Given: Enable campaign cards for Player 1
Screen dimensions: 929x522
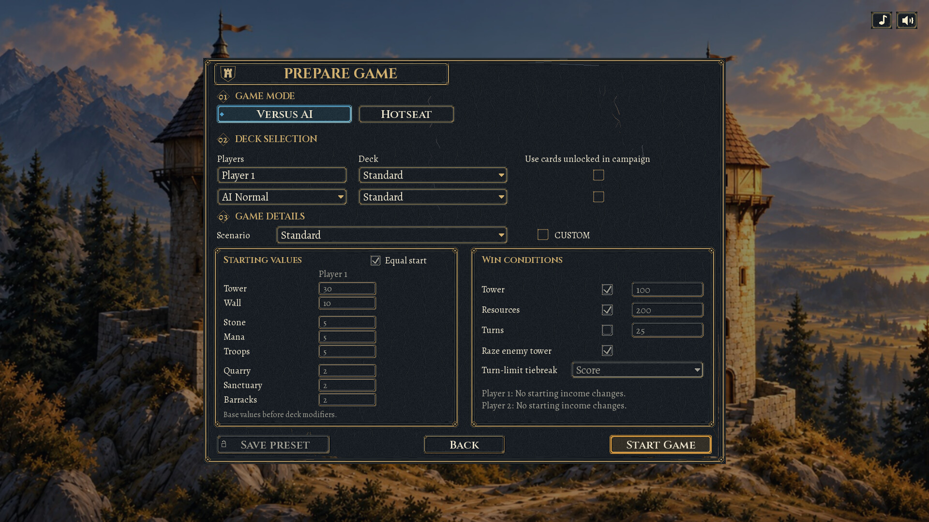Looking at the screenshot, I should tap(599, 175).
